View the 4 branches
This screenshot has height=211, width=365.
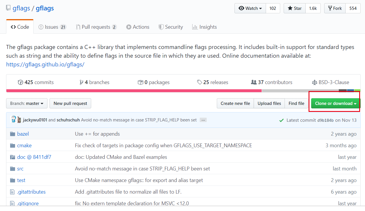click(94, 82)
